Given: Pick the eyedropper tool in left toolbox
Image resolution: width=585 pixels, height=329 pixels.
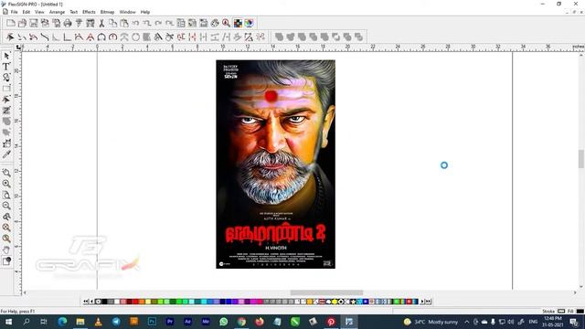Looking at the screenshot, I should click(x=6, y=154).
